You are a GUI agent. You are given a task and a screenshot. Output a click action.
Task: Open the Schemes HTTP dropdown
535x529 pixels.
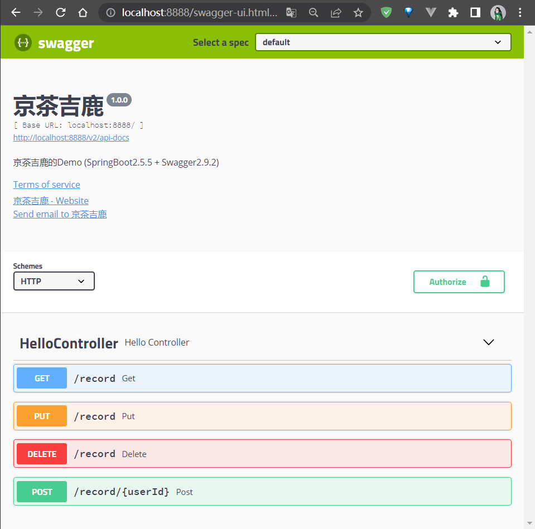(x=54, y=281)
